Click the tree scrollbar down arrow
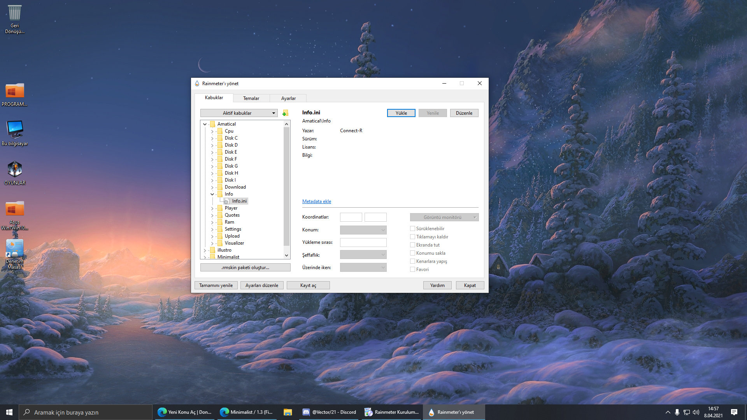The image size is (747, 420). pos(287,255)
